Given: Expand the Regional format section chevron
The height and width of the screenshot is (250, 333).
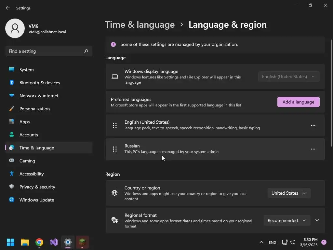Looking at the screenshot, I should pos(317,220).
